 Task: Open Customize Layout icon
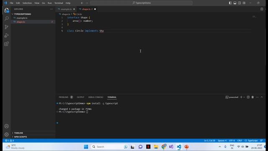pyautogui.click(x=244, y=3)
